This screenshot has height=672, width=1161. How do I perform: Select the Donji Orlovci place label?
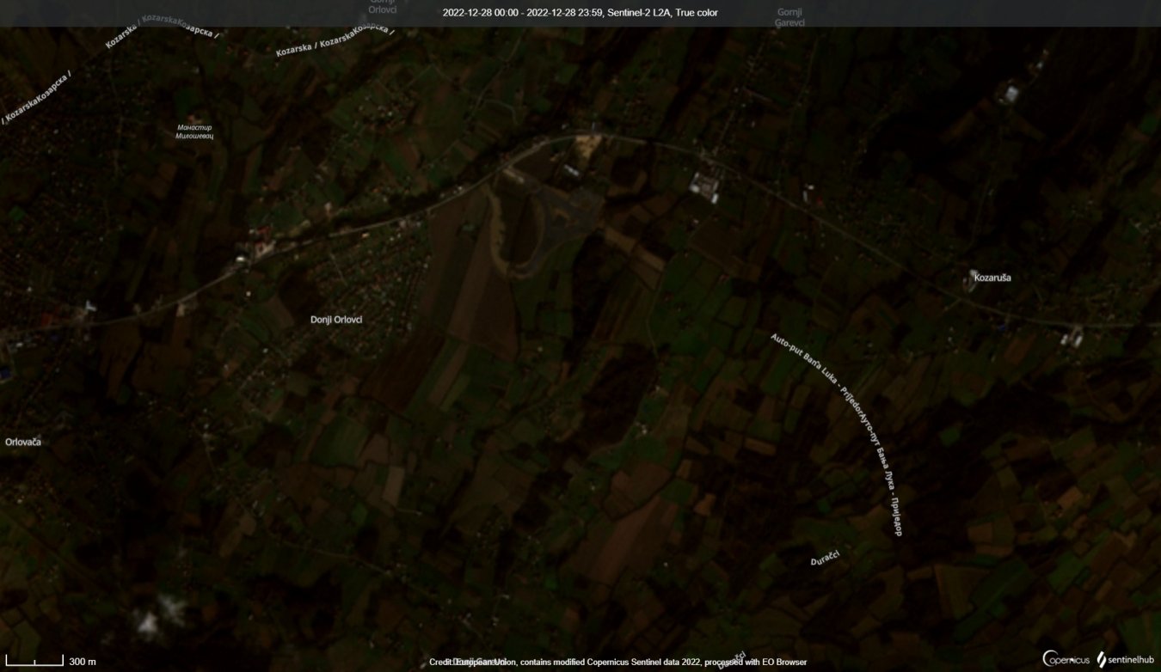(x=336, y=320)
